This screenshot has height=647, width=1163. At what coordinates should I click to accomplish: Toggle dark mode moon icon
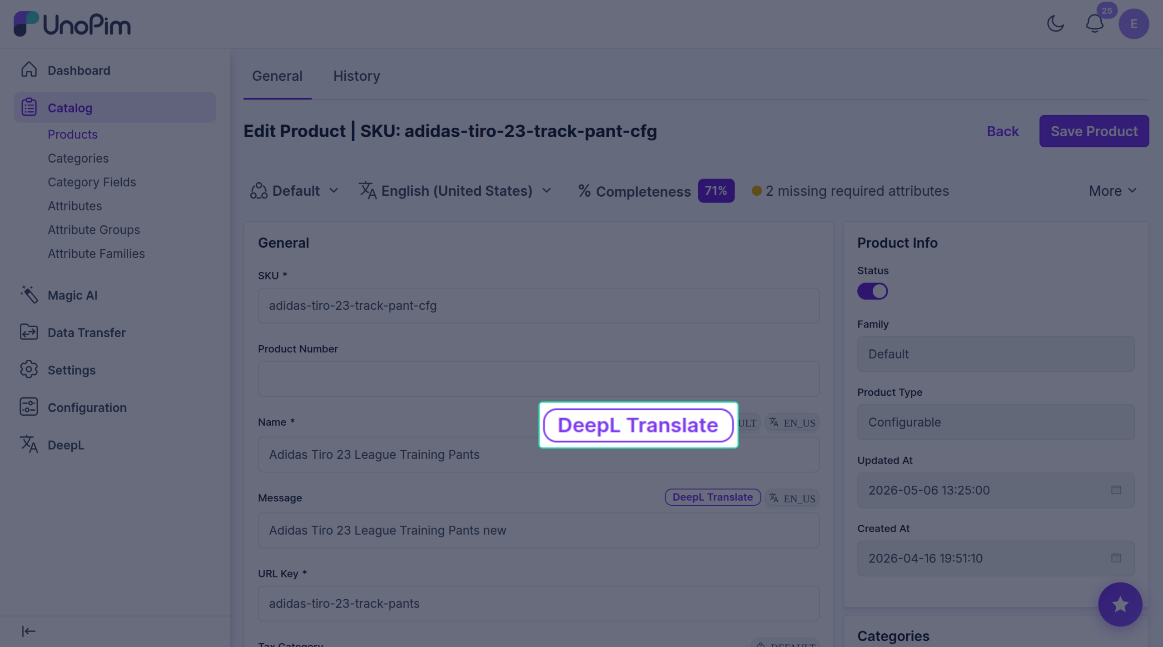[1055, 23]
